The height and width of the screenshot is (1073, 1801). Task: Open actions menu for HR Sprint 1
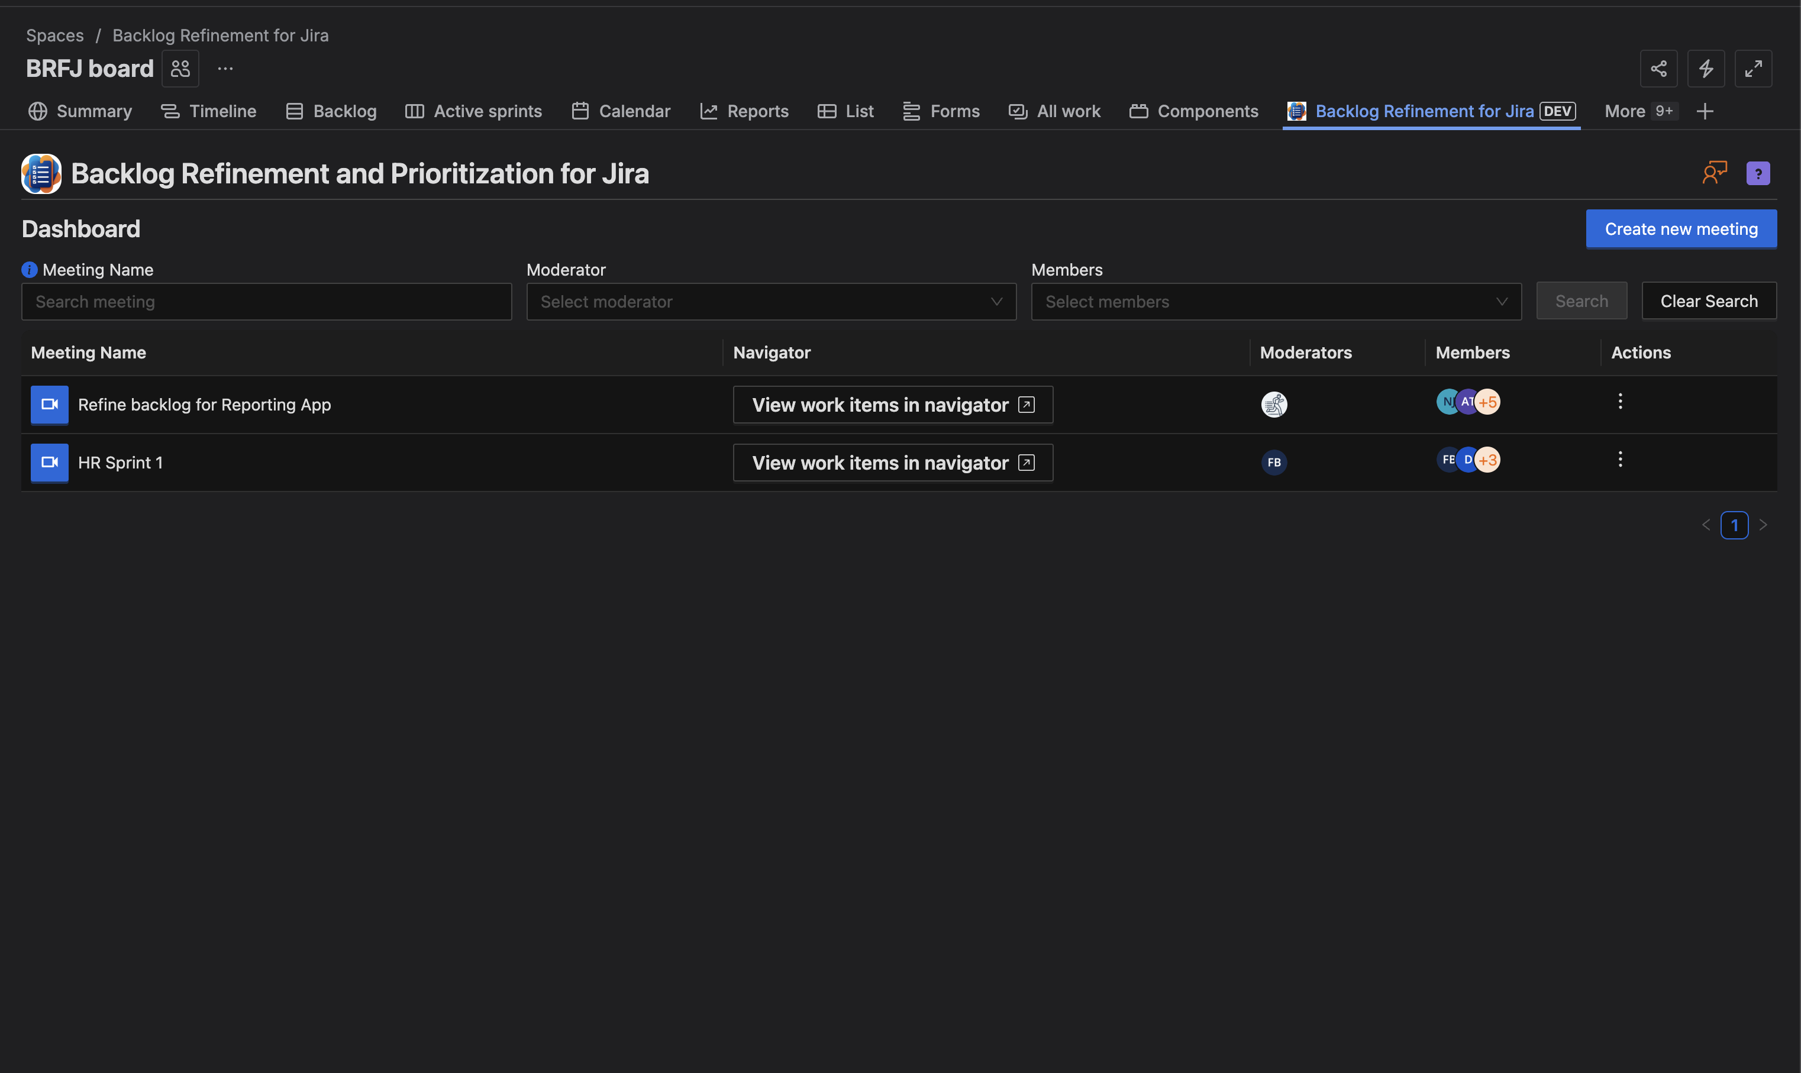(1619, 459)
